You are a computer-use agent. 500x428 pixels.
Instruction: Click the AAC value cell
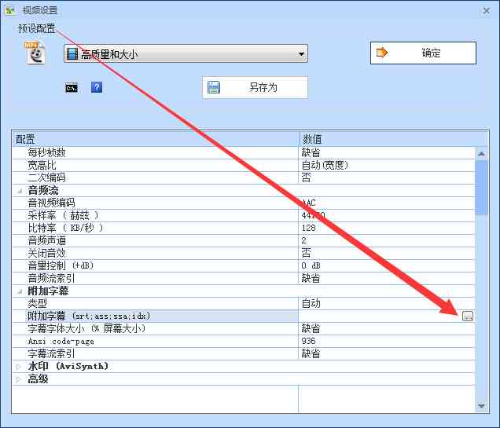click(387, 203)
